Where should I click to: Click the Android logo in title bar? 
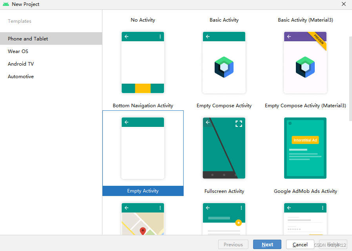(6, 4)
